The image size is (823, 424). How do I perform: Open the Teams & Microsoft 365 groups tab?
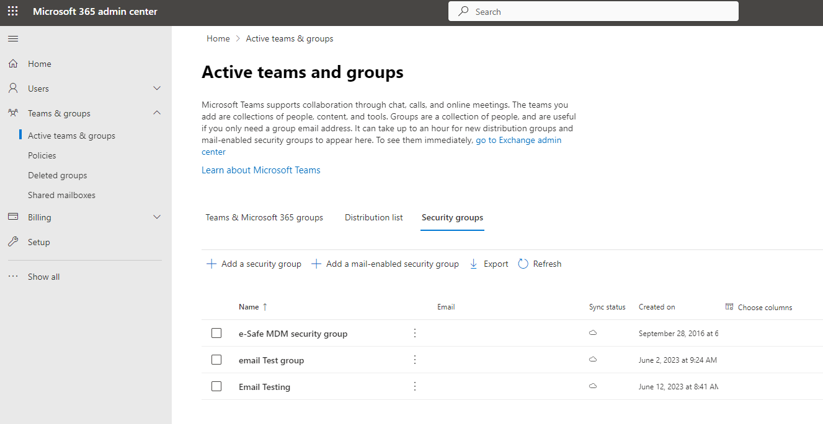click(x=264, y=217)
